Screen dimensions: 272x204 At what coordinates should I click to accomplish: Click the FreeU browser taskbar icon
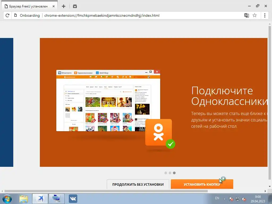pos(40,199)
